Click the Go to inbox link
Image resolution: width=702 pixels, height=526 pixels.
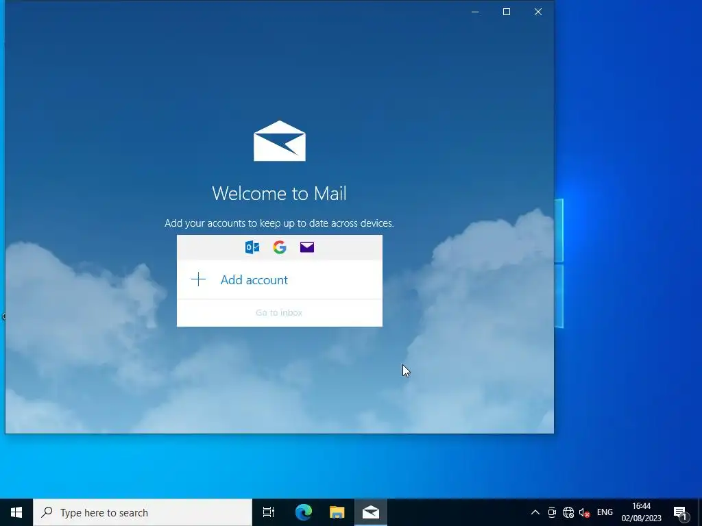click(279, 312)
